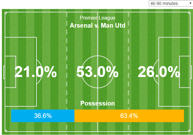Click the dropdown arrow beside 46-90 minutes
Image resolution: width=193 pixels, height=135 pixels.
(x=191, y=3)
